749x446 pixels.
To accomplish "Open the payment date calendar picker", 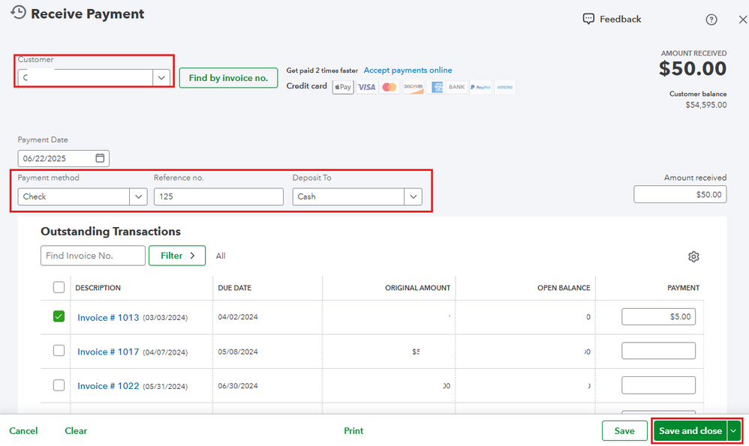I will (x=101, y=158).
